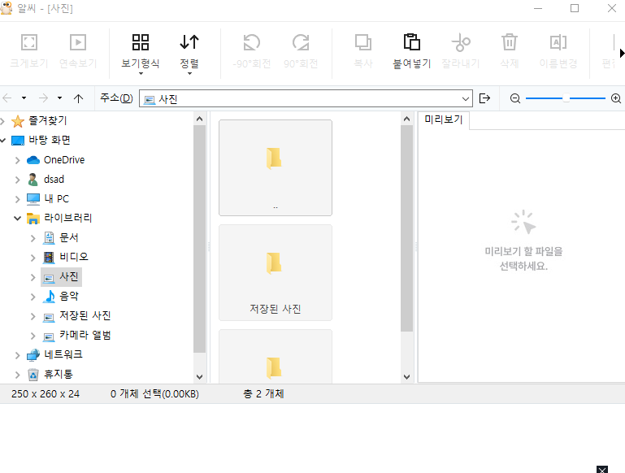Expand the 비디오 videos library

(33, 258)
